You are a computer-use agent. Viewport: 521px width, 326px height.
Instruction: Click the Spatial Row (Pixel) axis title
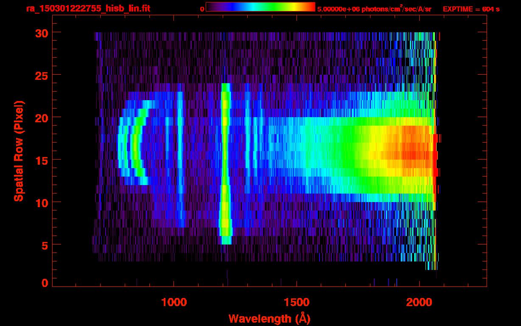[19, 151]
